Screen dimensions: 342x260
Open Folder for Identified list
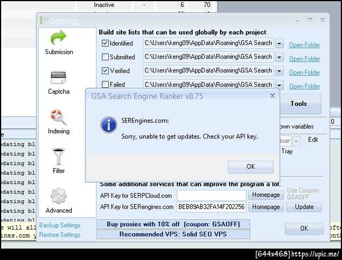coord(304,45)
